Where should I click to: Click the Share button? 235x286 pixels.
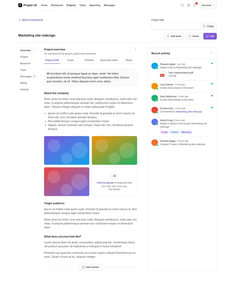[x=194, y=36]
